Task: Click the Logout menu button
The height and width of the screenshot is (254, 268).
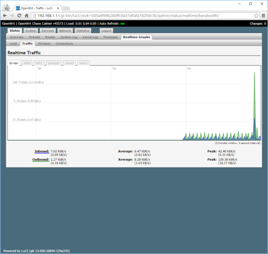Action: pos(106,31)
